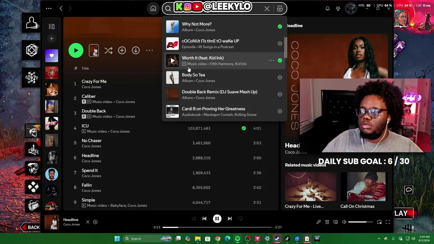Clear the search field text
Image resolution: width=434 pixels, height=244 pixels.
tap(267, 9)
